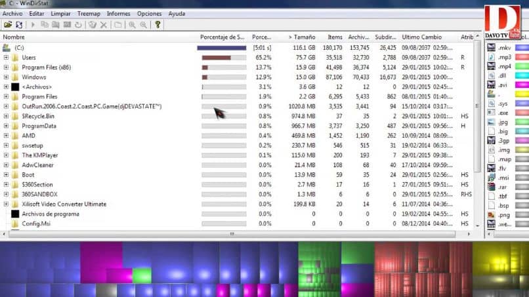The image size is (529, 297).
Task: Sort by the Items column header
Action: point(335,37)
